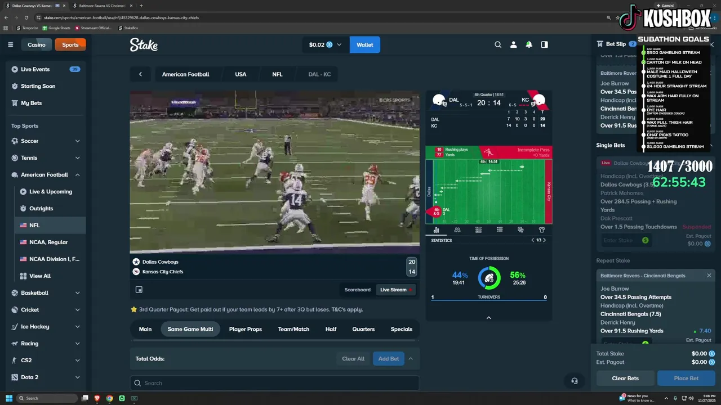This screenshot has width=721, height=405.
Task: Click the currency icon next to $0.02 balance
Action: tap(330, 45)
